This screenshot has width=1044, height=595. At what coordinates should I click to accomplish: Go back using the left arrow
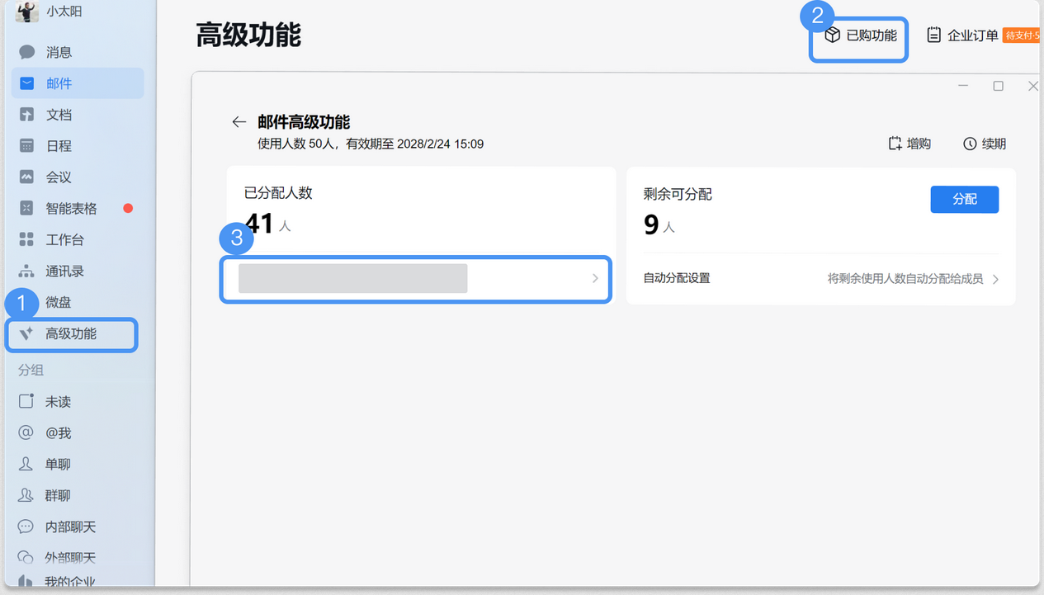239,121
